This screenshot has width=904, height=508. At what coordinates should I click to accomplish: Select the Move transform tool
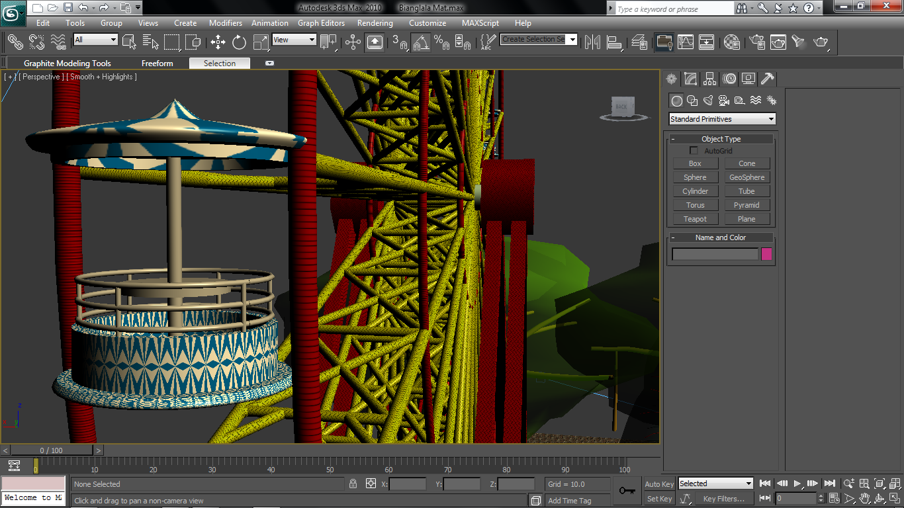pyautogui.click(x=218, y=42)
